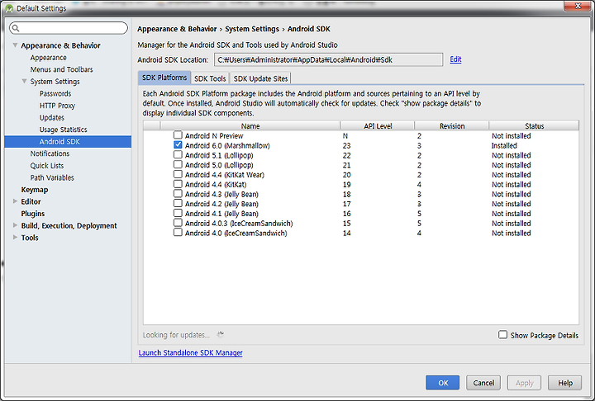Check Android 4.4 (KitKat) checkbox
This screenshot has height=401, width=595.
click(x=178, y=184)
